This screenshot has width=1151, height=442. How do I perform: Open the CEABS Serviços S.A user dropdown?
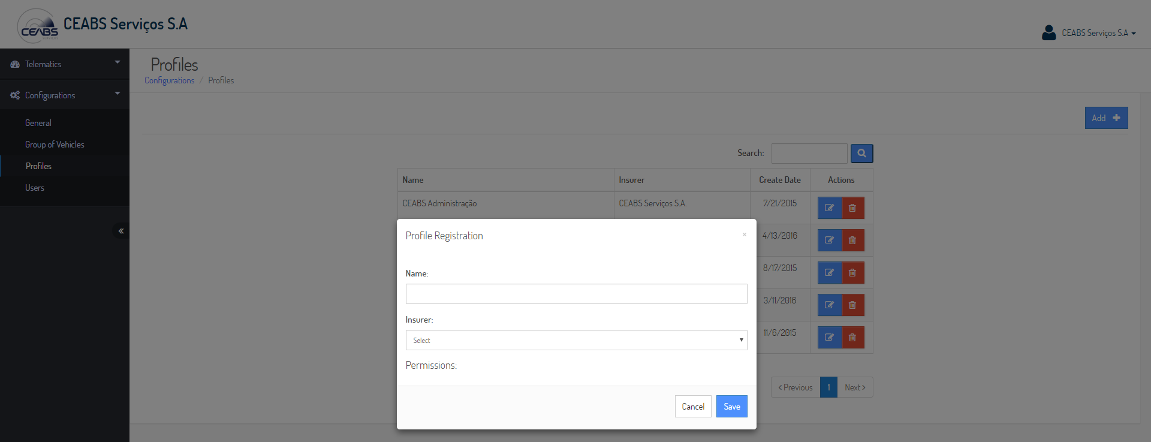tap(1098, 33)
